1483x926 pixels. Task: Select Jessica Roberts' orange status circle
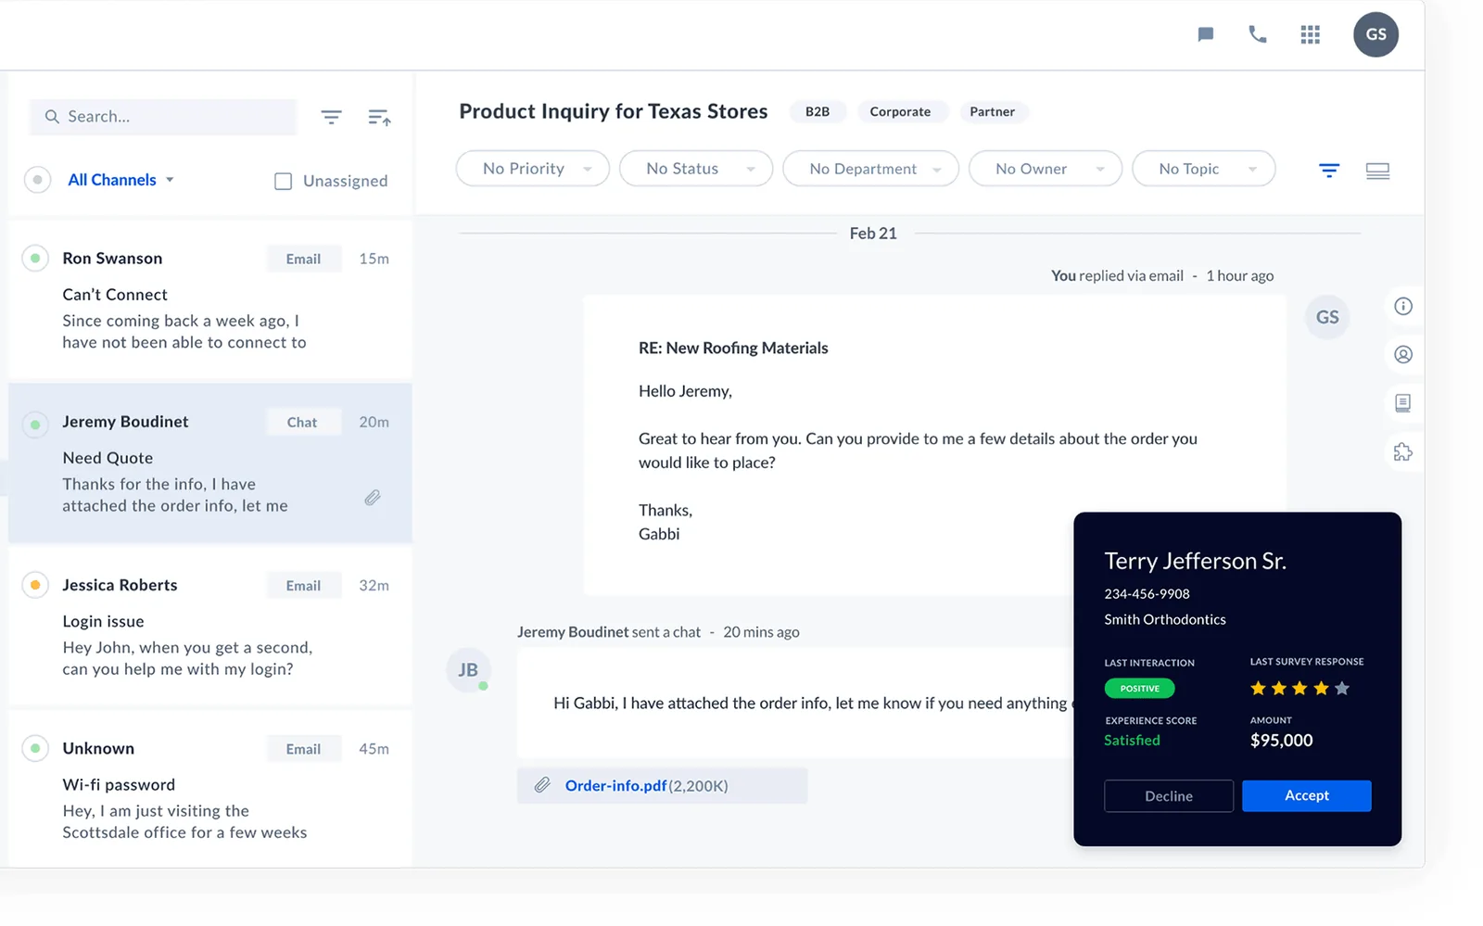point(35,585)
